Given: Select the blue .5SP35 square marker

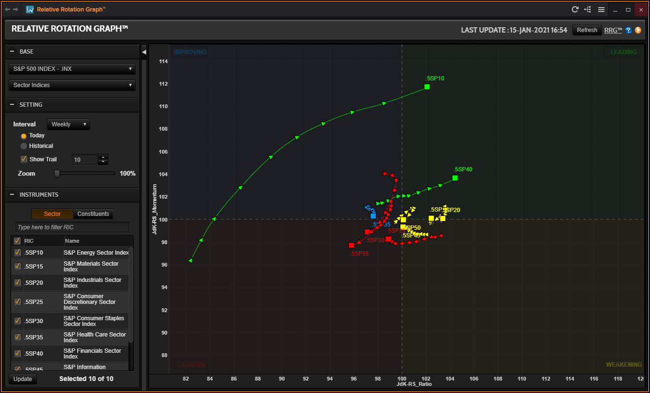Looking at the screenshot, I should [373, 216].
